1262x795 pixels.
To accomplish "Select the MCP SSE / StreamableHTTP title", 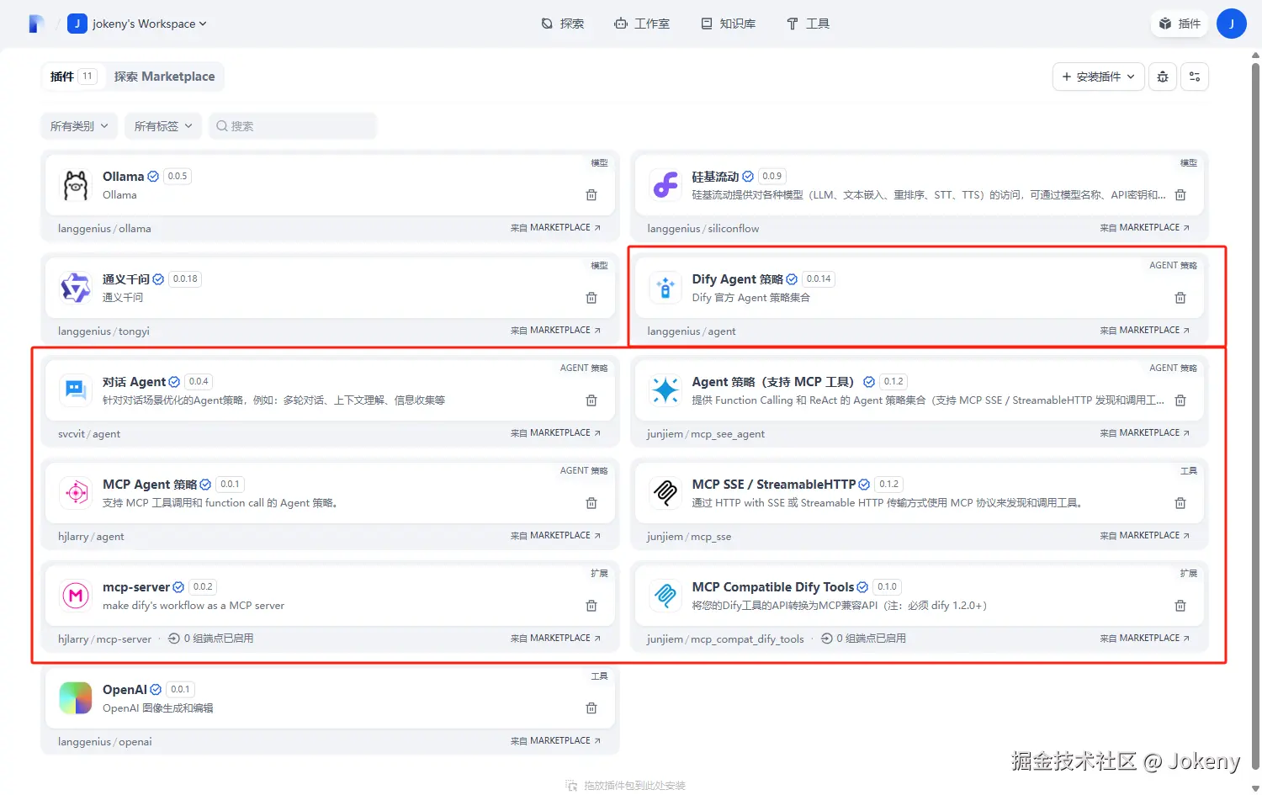I will point(774,485).
